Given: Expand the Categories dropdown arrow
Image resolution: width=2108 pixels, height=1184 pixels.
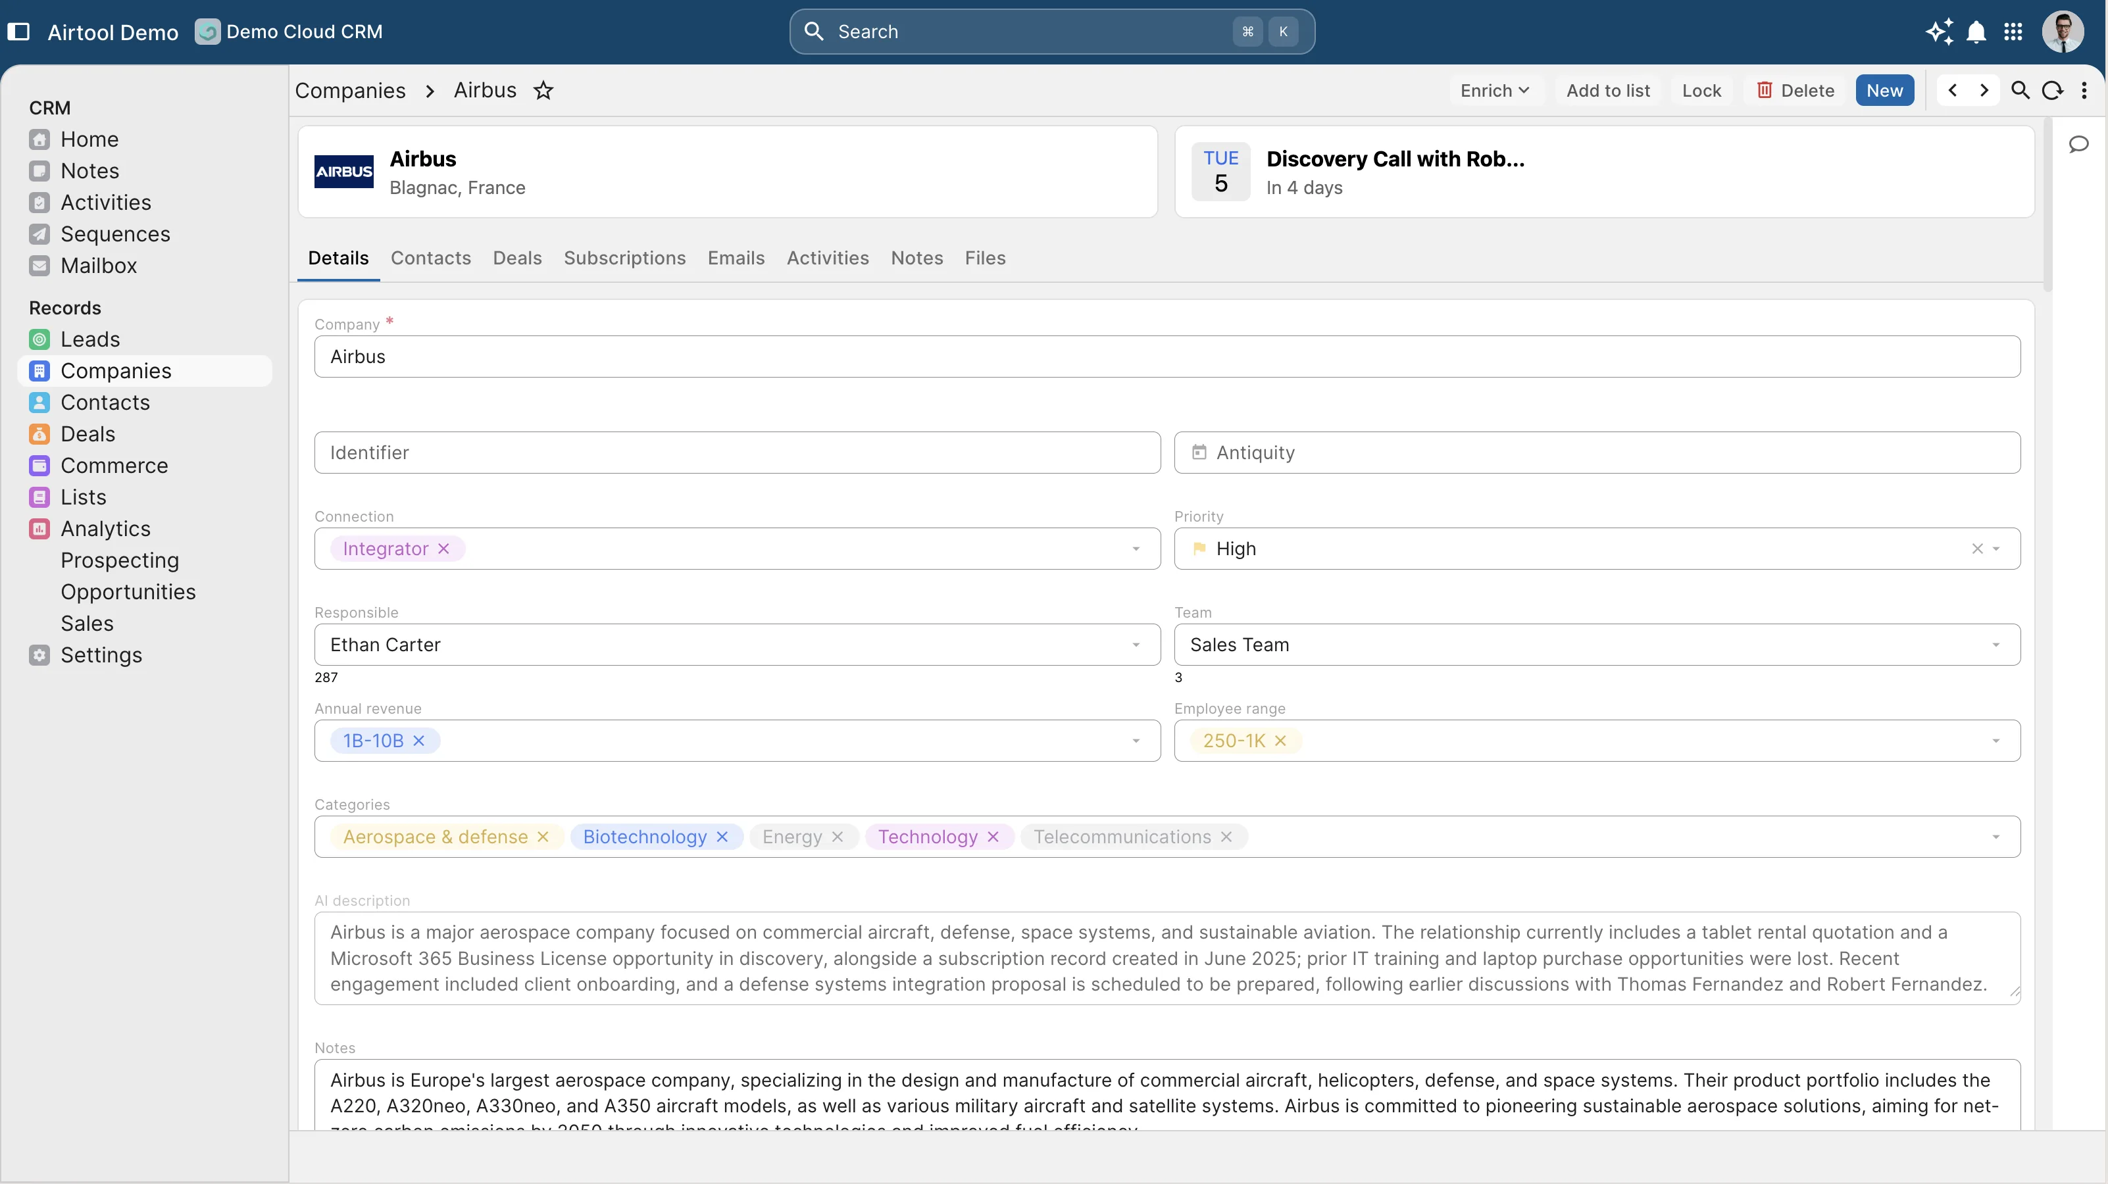Looking at the screenshot, I should [x=1996, y=836].
